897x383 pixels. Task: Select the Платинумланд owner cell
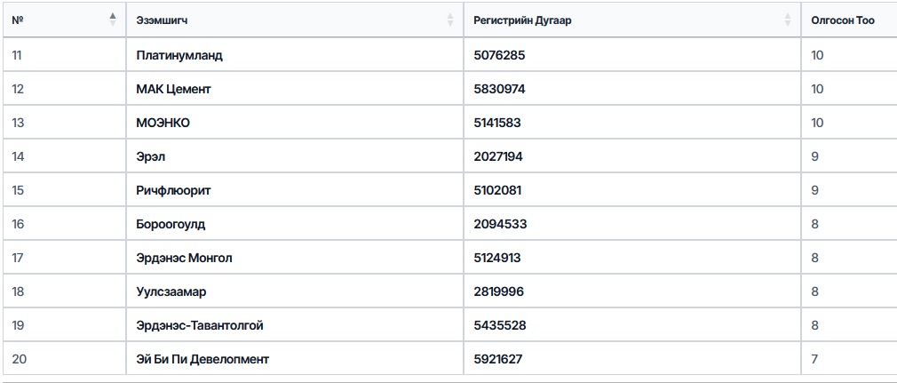(179, 55)
